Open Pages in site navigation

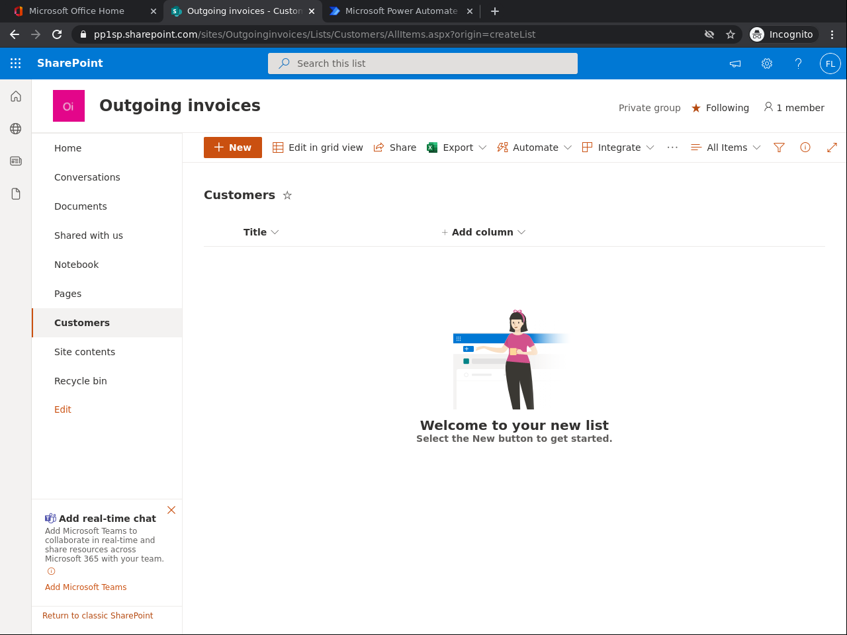[68, 294]
